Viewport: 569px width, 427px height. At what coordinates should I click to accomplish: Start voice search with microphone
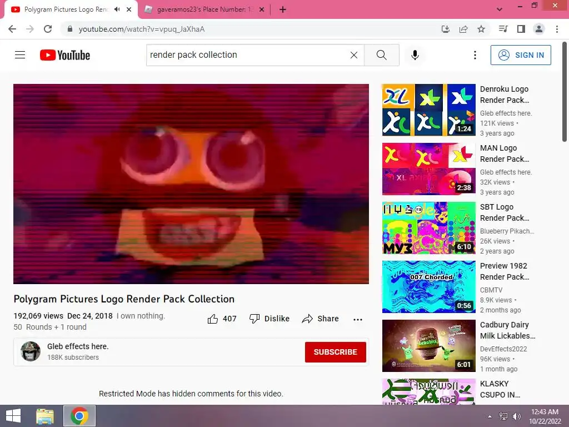point(415,55)
